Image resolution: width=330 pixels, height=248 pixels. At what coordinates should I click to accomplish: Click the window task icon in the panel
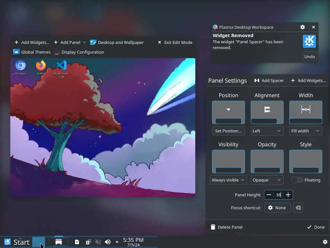tap(59, 242)
